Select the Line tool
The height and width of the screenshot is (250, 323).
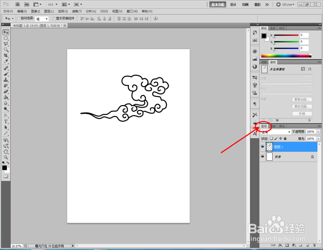pos(6,133)
